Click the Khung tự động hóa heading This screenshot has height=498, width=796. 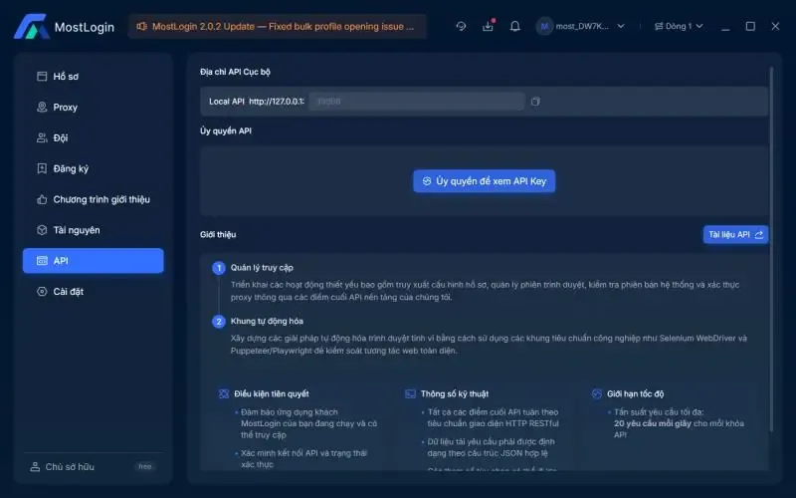(267, 321)
